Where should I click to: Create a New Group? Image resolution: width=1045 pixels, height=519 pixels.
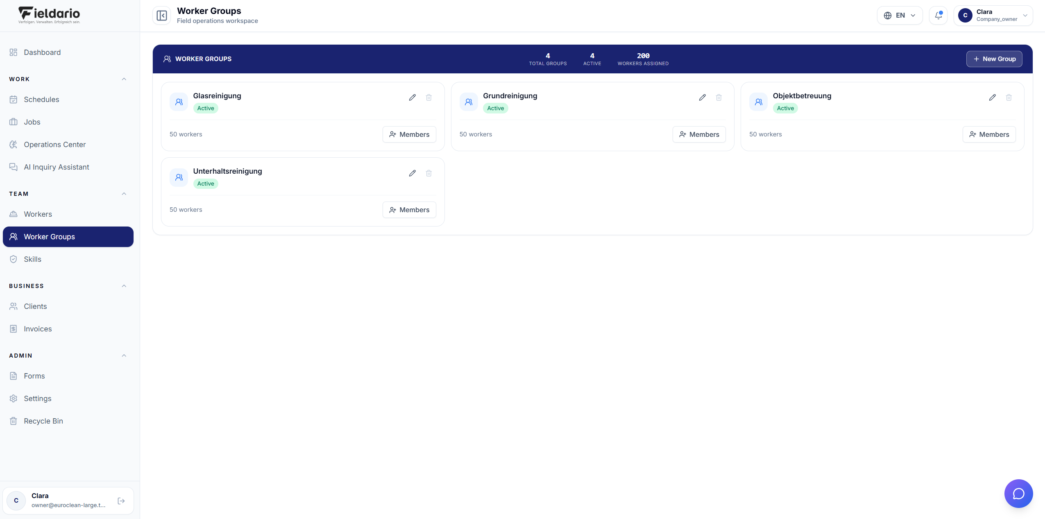(x=994, y=59)
